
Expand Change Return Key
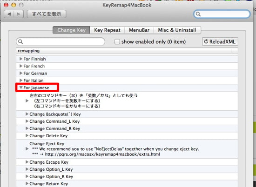[x=27, y=184]
